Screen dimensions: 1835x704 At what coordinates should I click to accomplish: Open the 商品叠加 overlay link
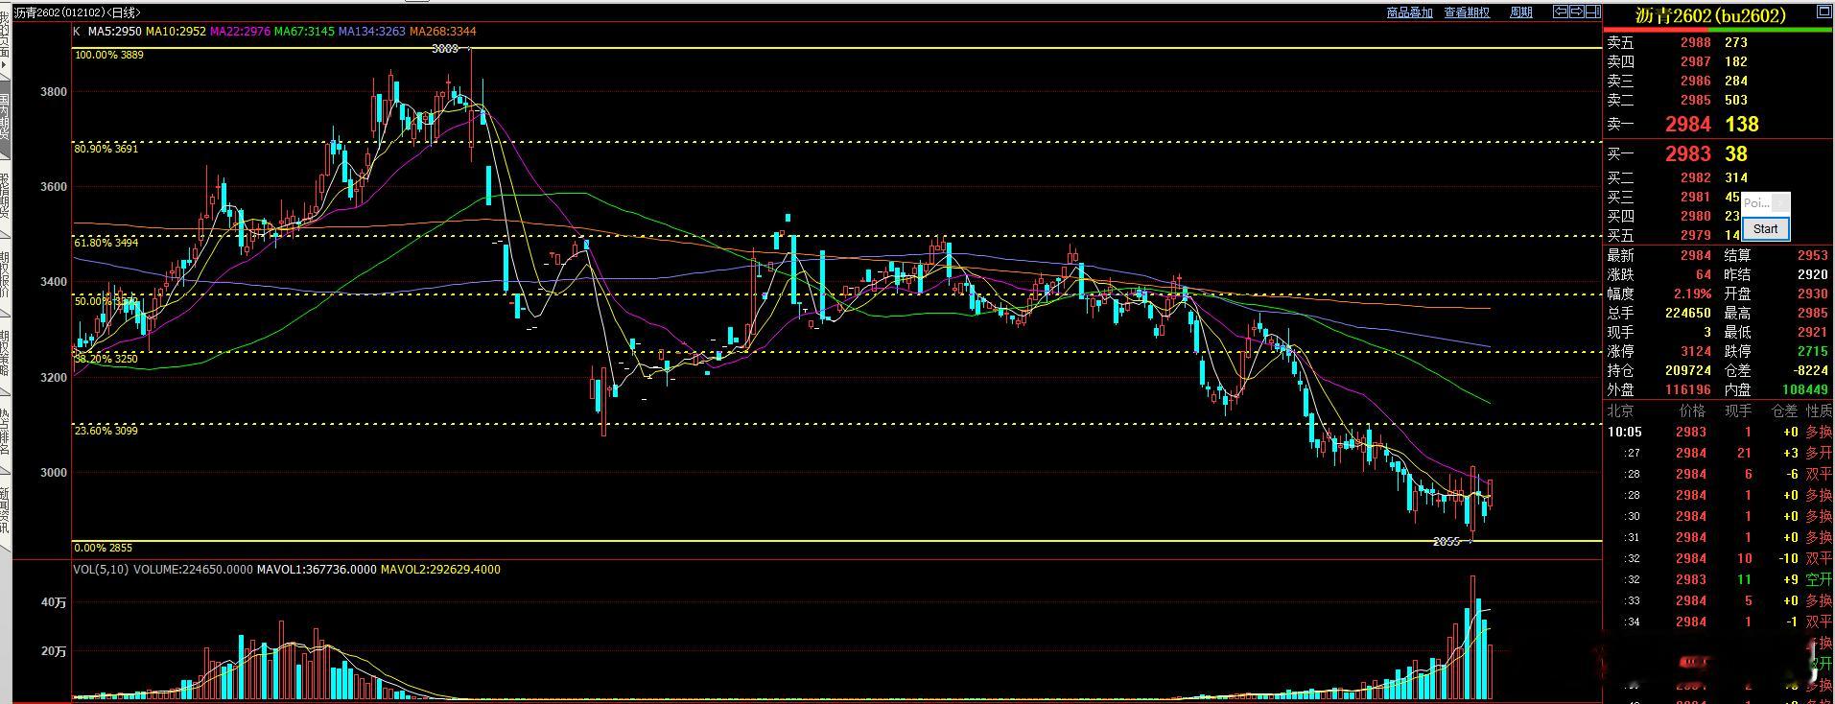coord(1409,12)
